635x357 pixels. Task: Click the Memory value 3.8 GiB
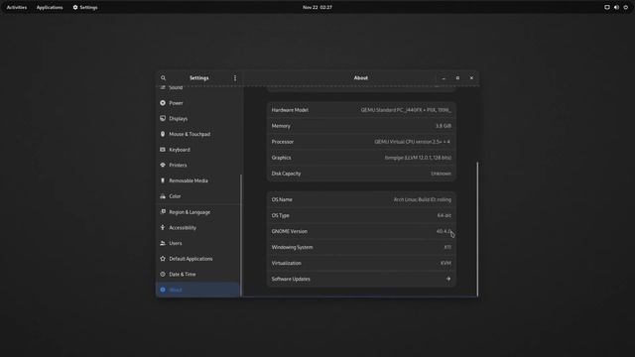pyautogui.click(x=444, y=126)
